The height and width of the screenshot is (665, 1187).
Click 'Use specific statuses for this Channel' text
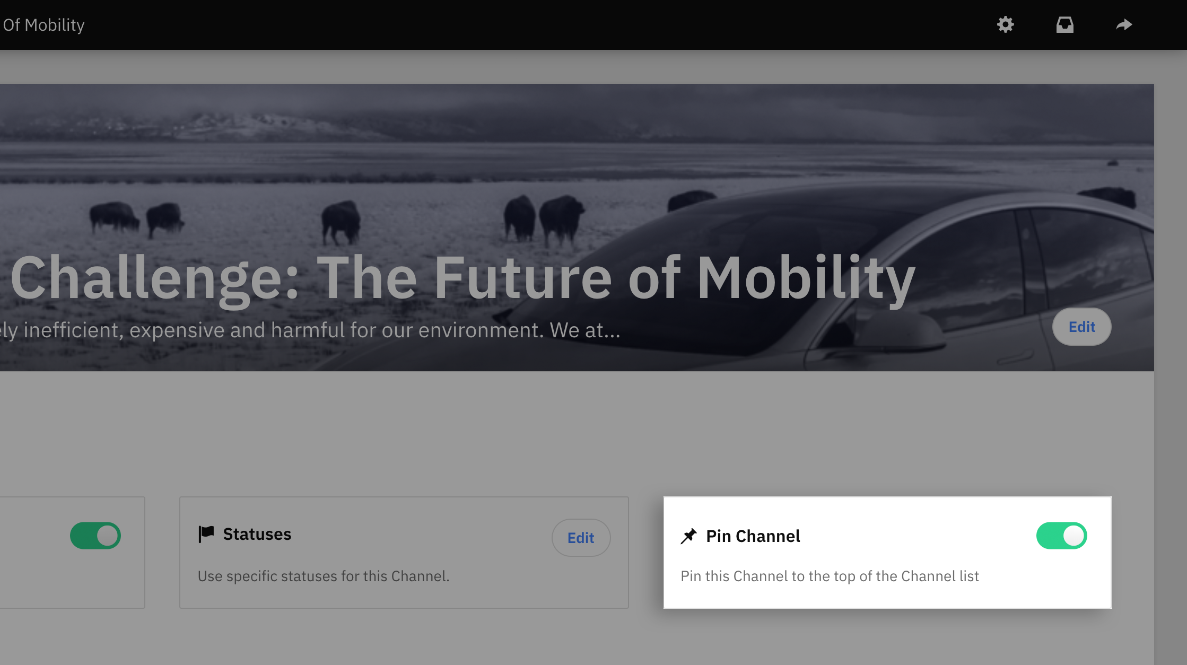[x=324, y=576]
